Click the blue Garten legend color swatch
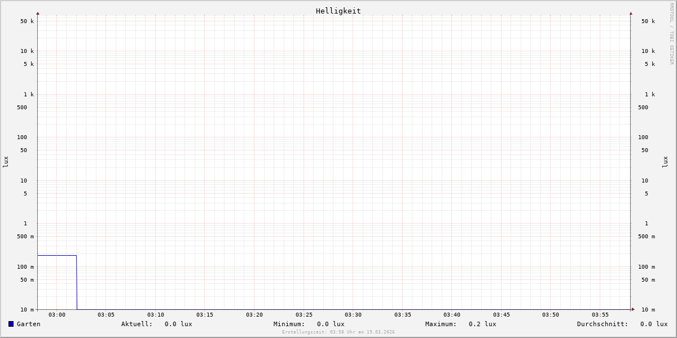677x338 pixels. (11, 324)
